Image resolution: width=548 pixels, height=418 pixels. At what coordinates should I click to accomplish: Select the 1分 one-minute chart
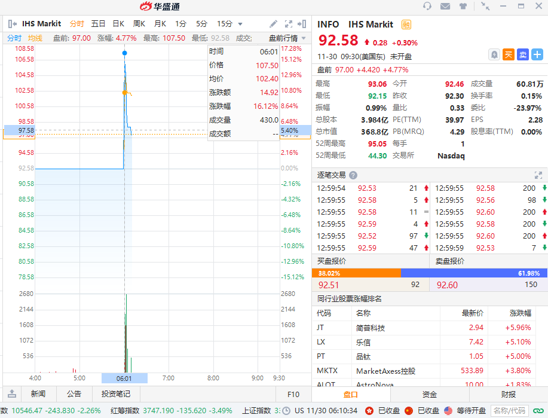tap(180, 24)
